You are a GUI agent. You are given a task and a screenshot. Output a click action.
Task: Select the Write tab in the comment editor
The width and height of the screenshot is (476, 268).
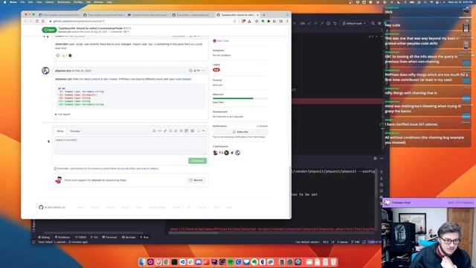click(60, 131)
